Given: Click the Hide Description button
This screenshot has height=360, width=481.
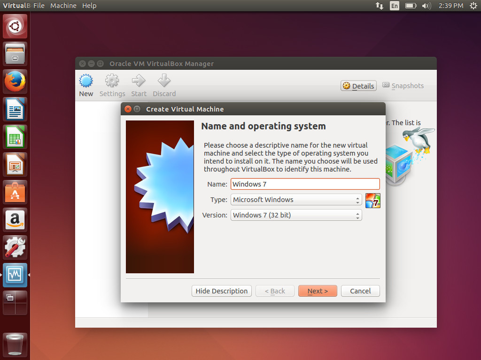Looking at the screenshot, I should click(x=222, y=291).
